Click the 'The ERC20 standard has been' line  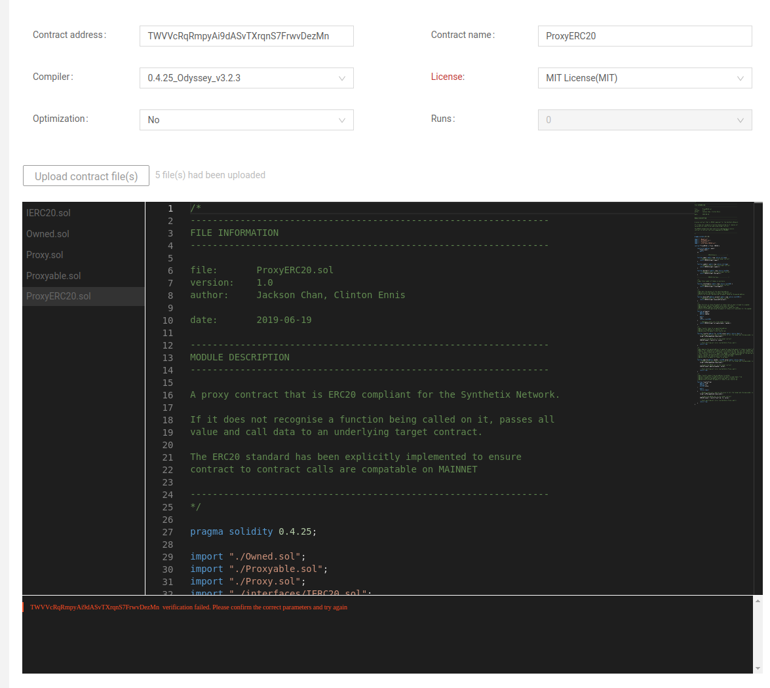tap(356, 457)
